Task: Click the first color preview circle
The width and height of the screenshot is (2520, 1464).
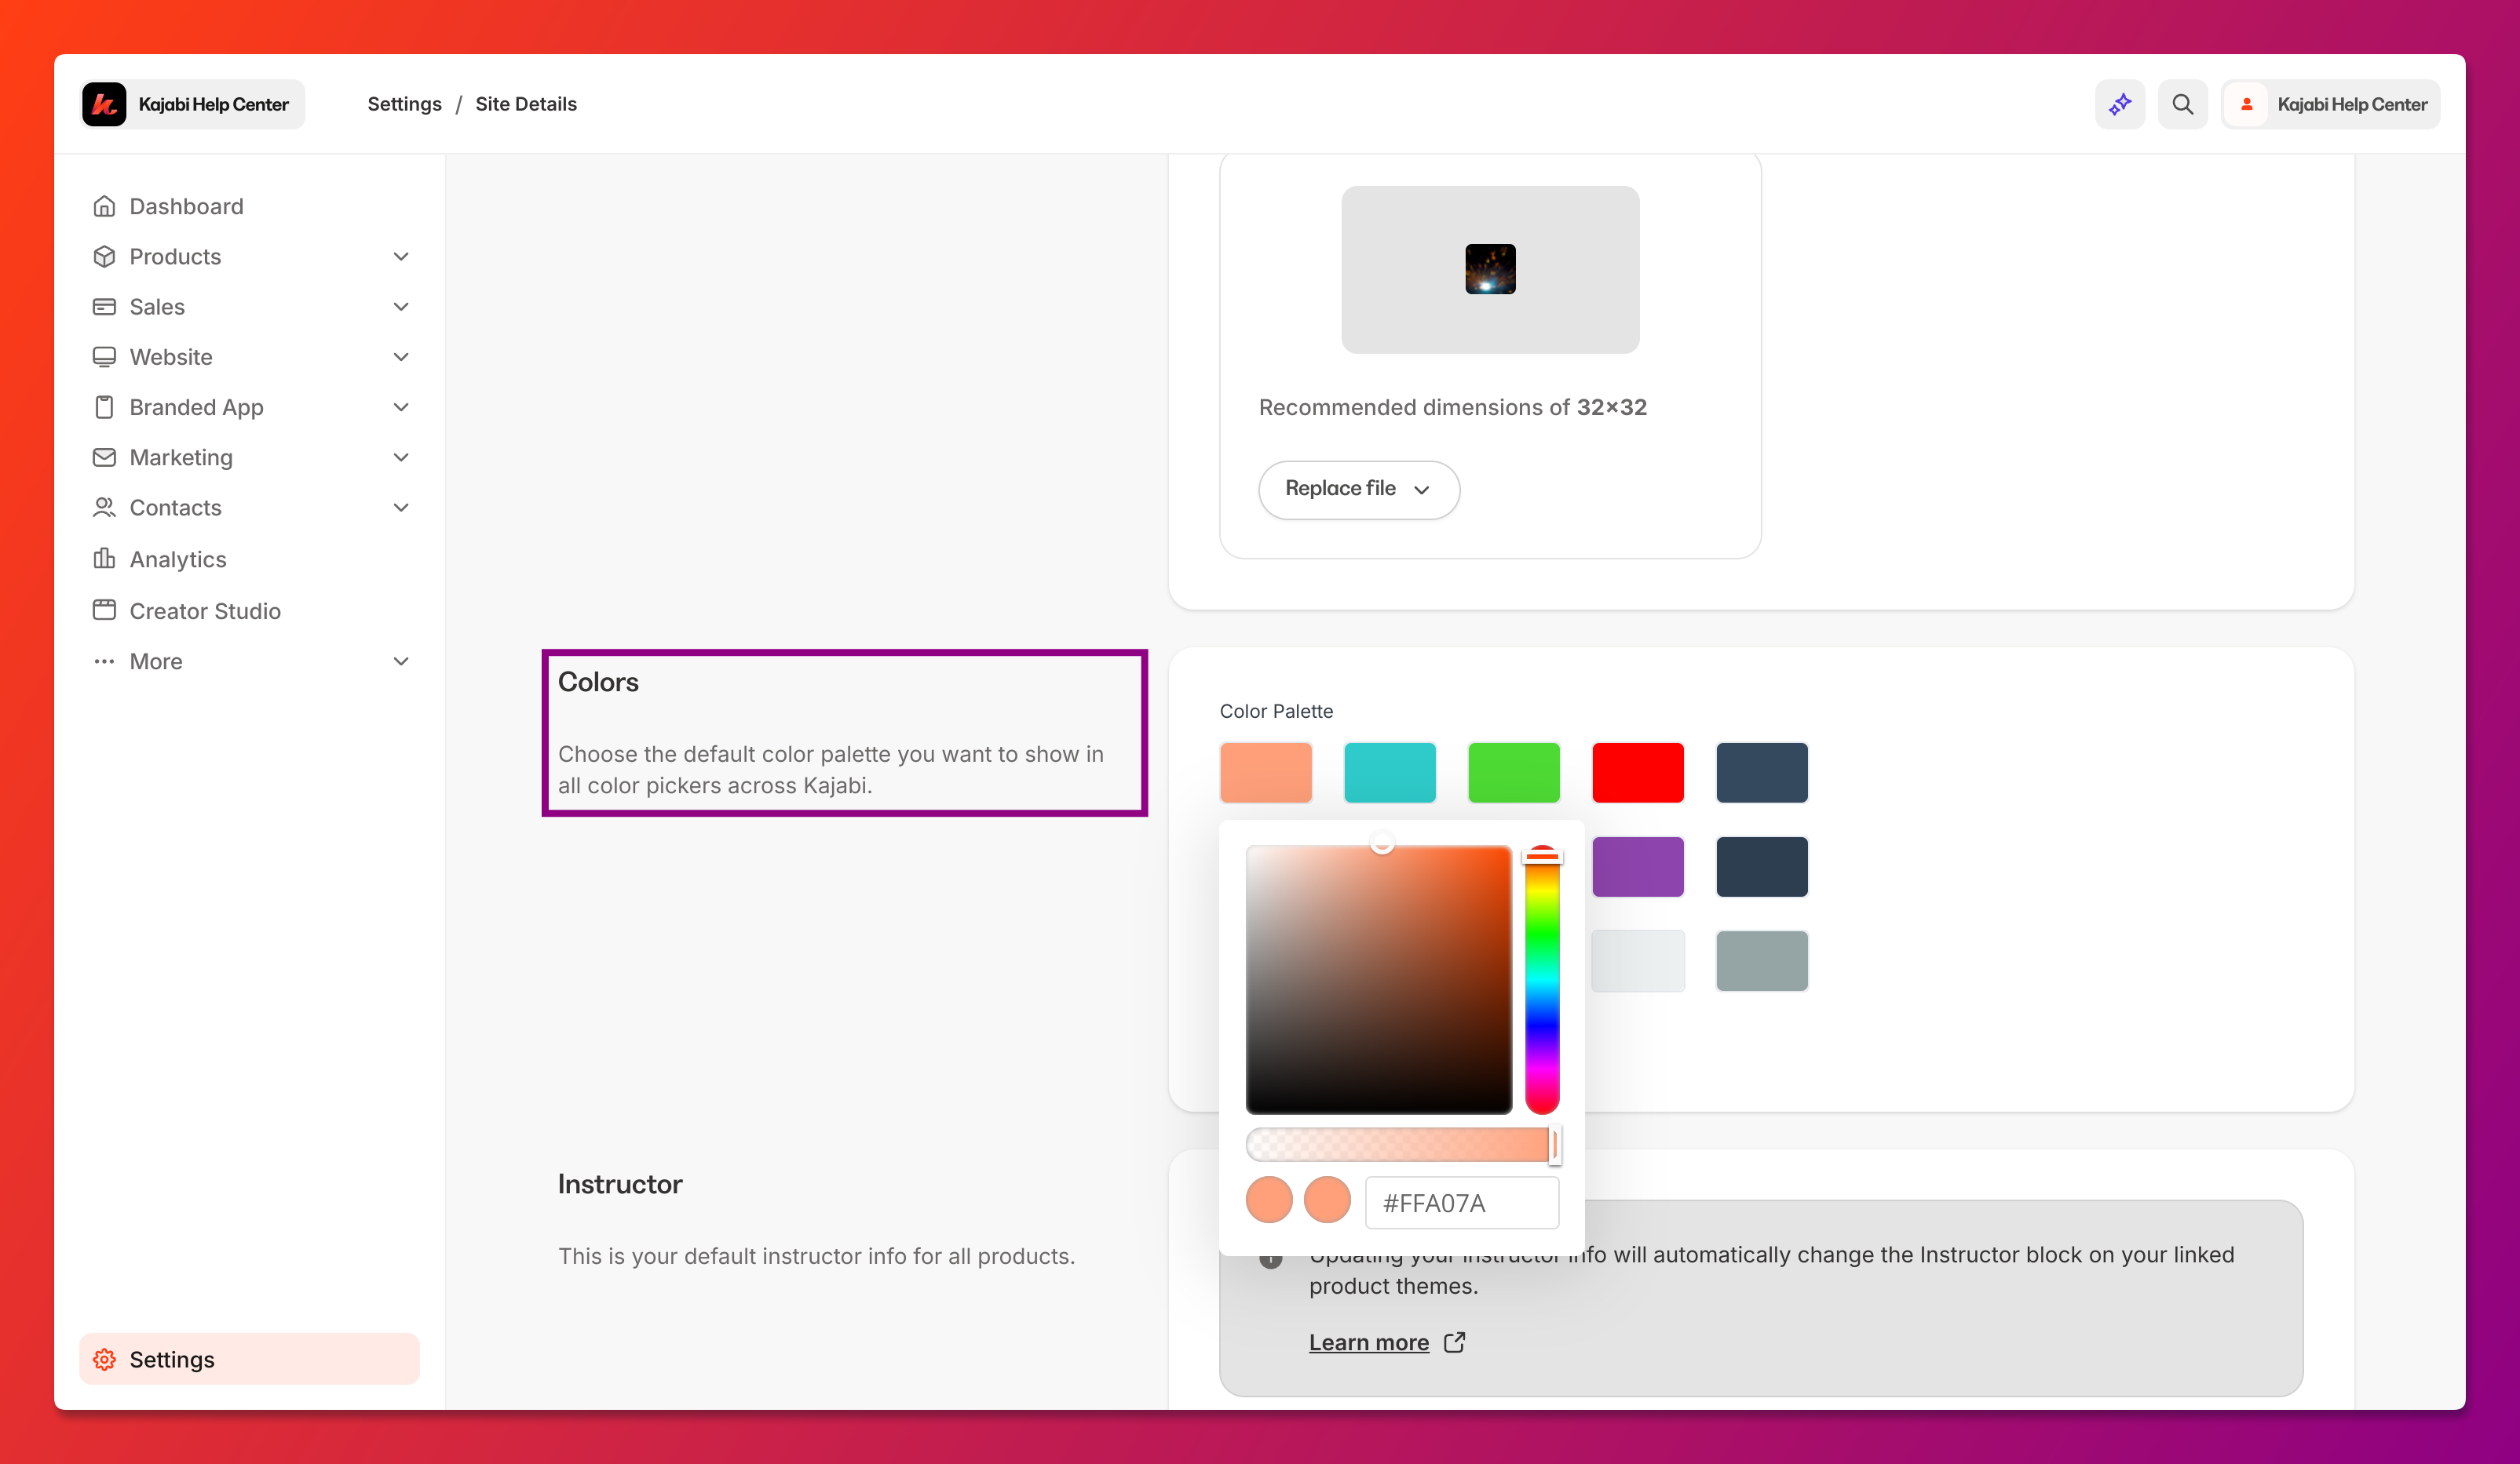Action: 1269,1200
